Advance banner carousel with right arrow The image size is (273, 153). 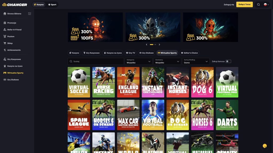pyautogui.click(x=159, y=45)
